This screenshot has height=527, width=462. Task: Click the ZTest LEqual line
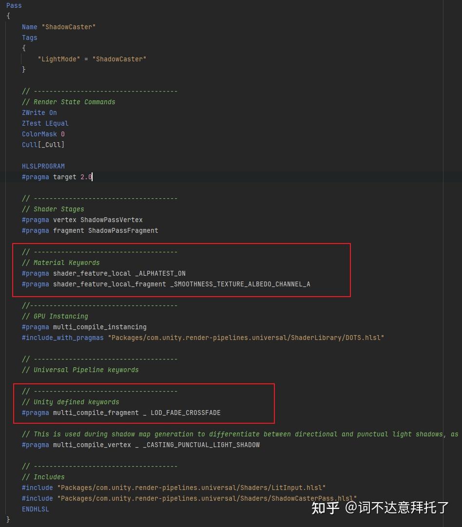pos(45,123)
